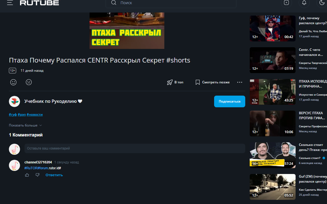This screenshot has width=327, height=204.
Task: Focus the Поиск search field
Action: tap(171, 3)
